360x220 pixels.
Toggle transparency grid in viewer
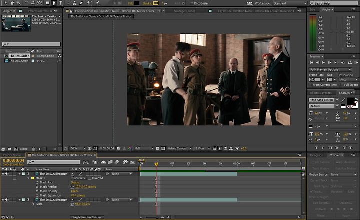tap(163, 148)
